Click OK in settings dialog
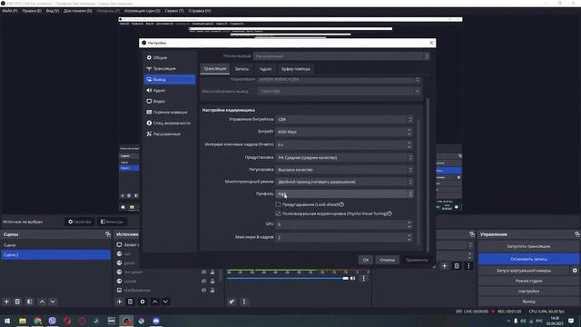The width and height of the screenshot is (581, 327). (x=366, y=260)
